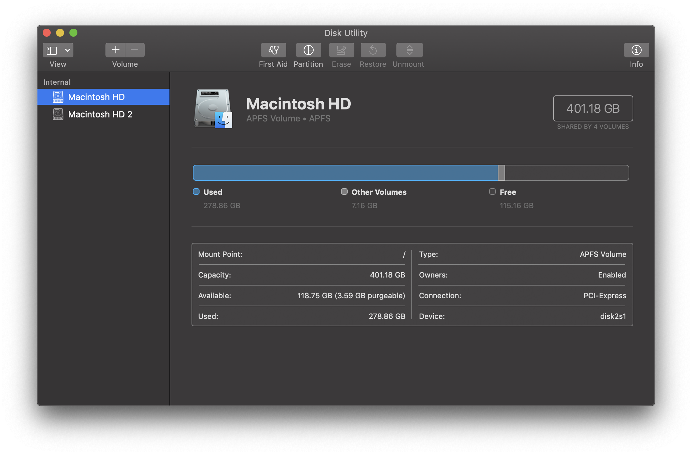
Task: Click the disk2s1 device value
Action: click(613, 316)
